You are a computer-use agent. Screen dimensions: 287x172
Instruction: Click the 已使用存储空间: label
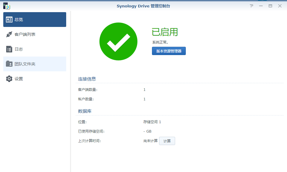pos(91,131)
